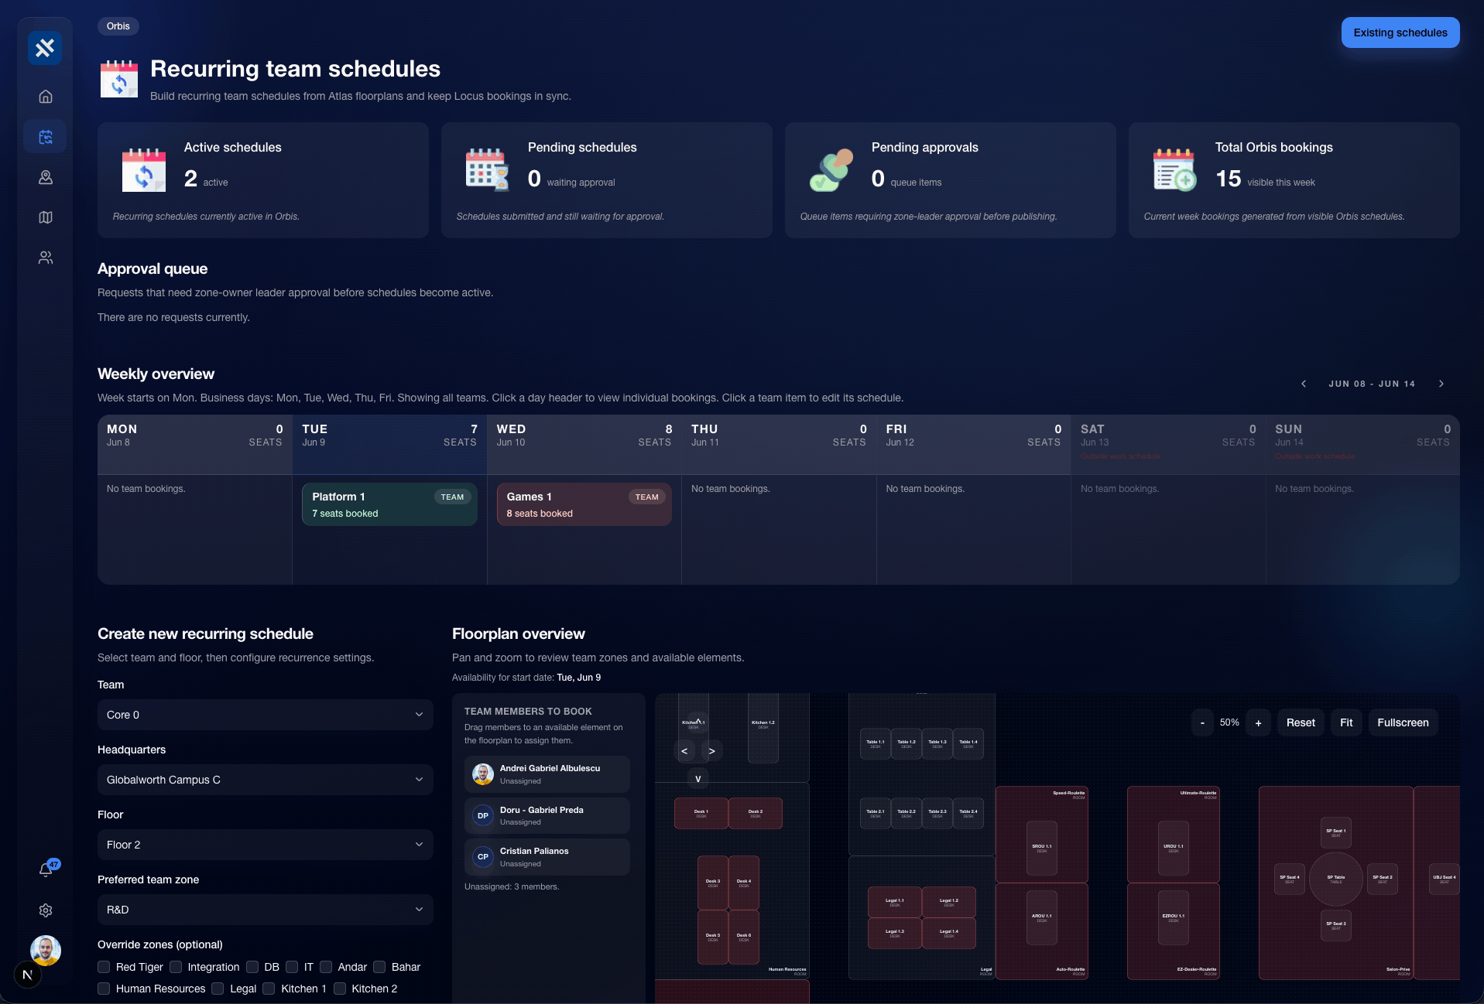Click the location pin person sidebar icon
Viewport: 1484px width, 1004px height.
(x=46, y=177)
